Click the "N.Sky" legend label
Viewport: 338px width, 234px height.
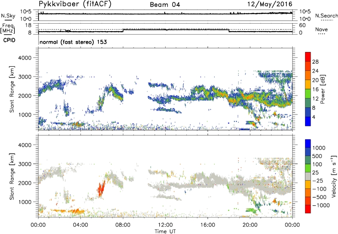pos(8,16)
